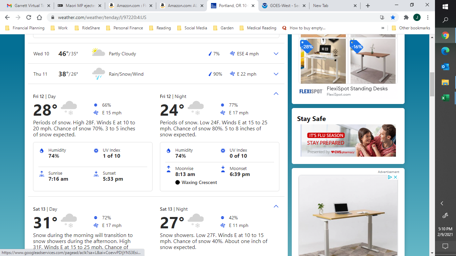Viewport: 456px width, 256px height.
Task: Reload the page with the refresh icon
Action: [x=29, y=17]
